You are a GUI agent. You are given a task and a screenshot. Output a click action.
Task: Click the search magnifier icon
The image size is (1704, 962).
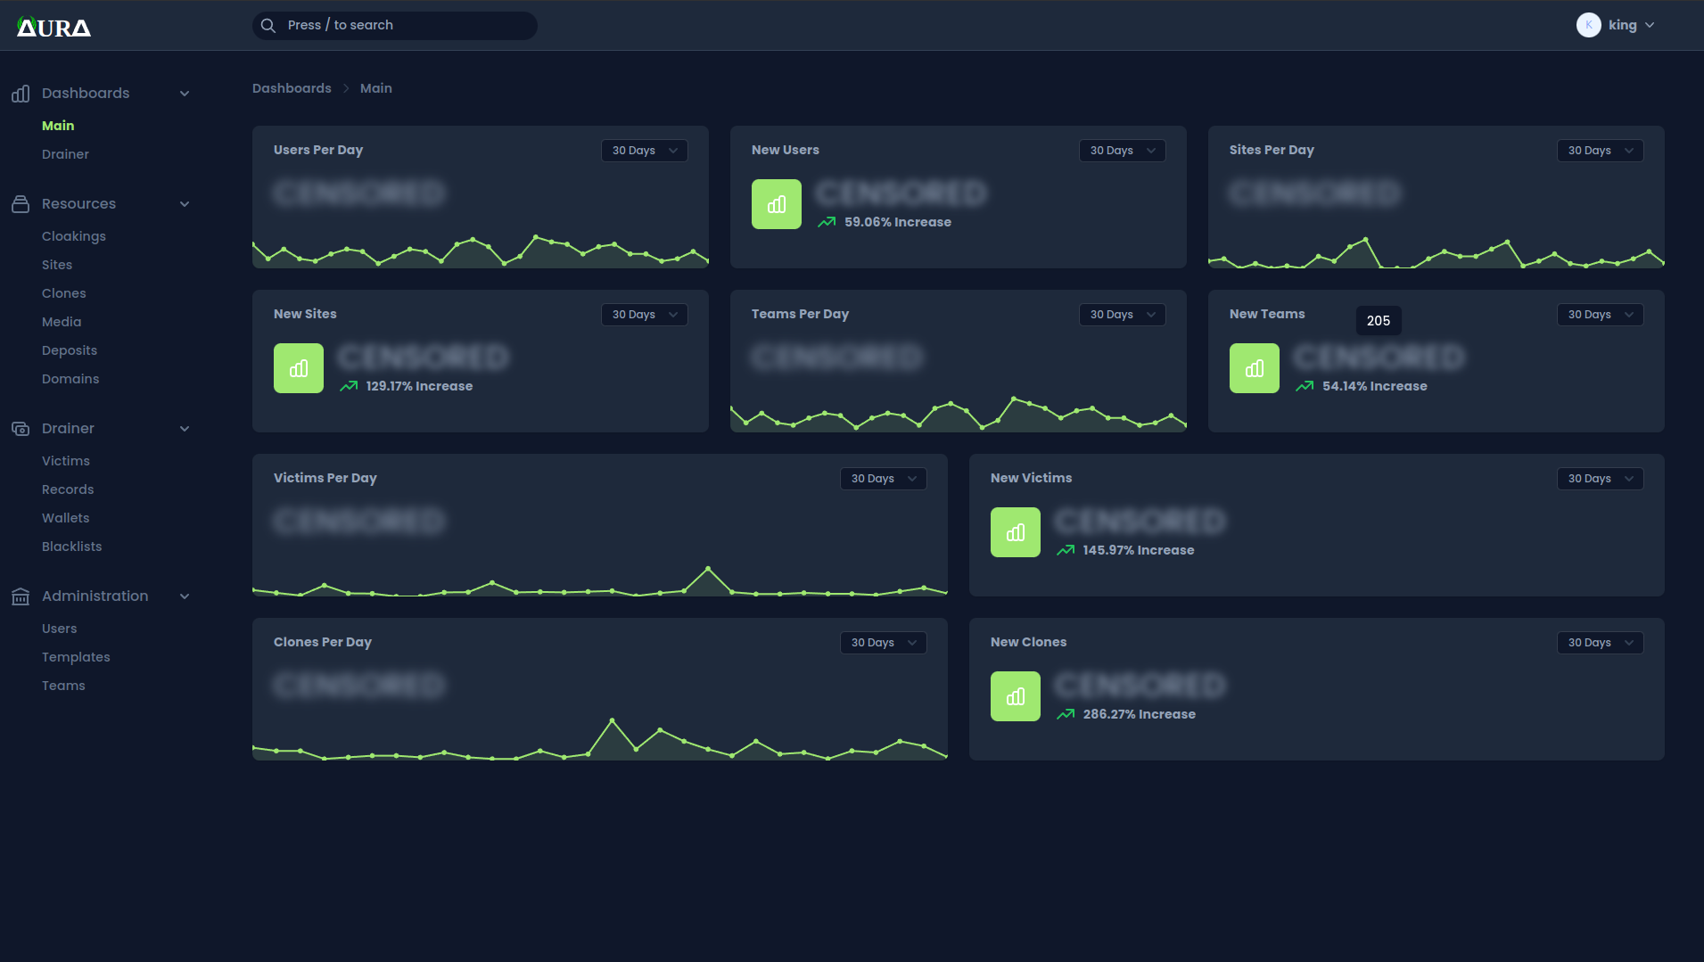(268, 26)
